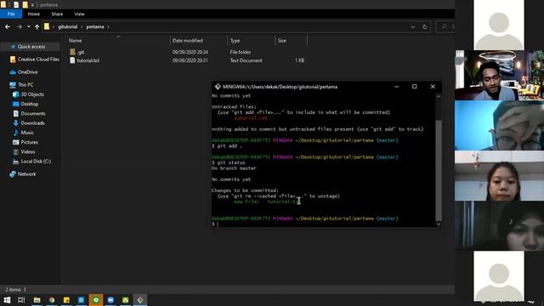The height and width of the screenshot is (306, 544).
Task: Open 3D Objects folder in sidebar
Action: click(x=32, y=94)
